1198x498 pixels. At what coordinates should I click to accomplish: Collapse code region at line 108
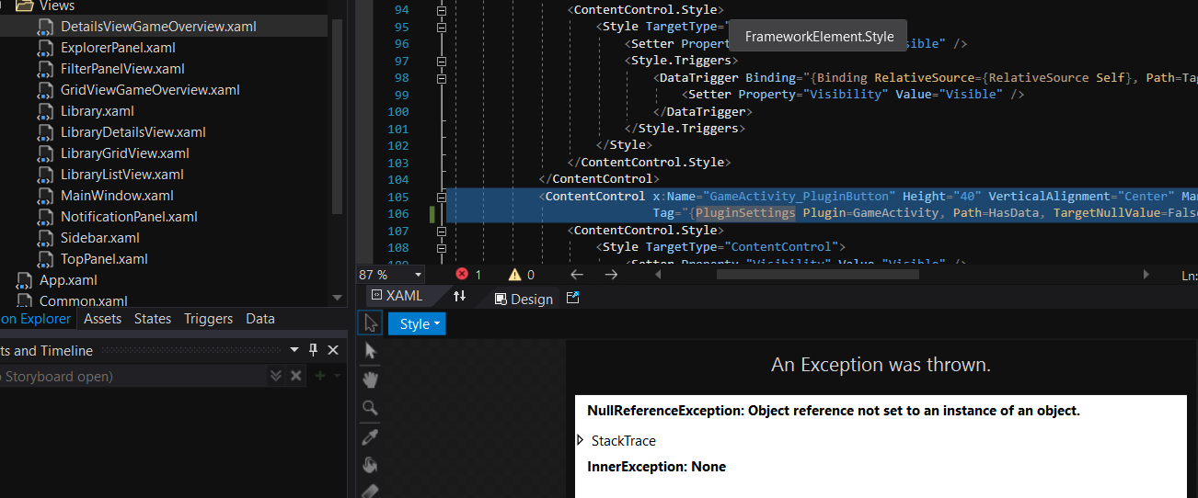(x=441, y=247)
